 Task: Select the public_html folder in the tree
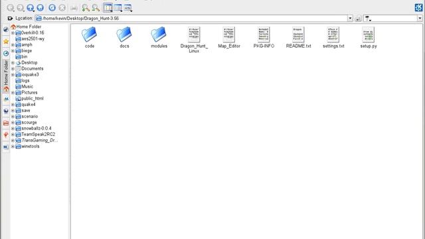[x=29, y=98]
